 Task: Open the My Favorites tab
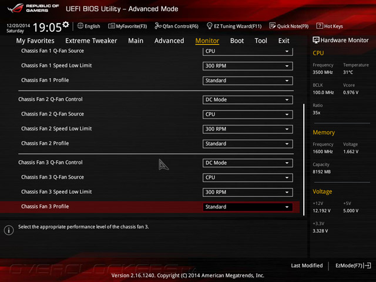pos(35,41)
